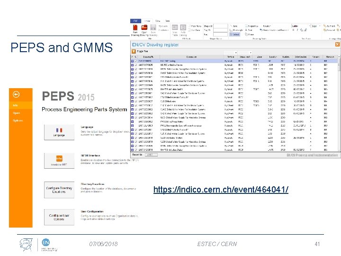This screenshot has height=256, width=341.
Task: Sort by the Date Created column header
Action: coord(300,57)
